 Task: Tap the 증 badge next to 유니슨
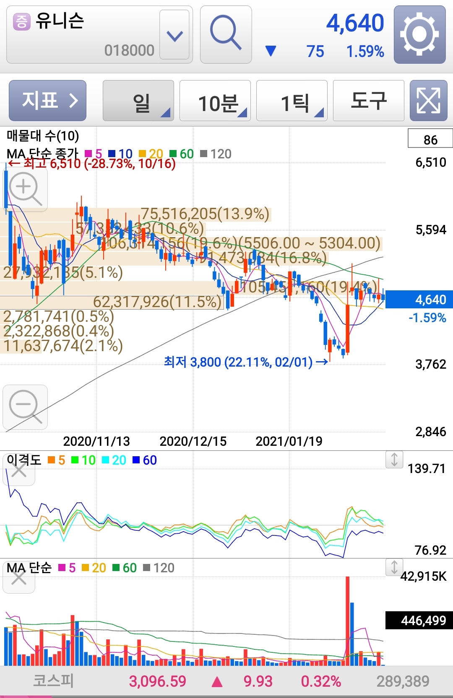pyautogui.click(x=22, y=21)
